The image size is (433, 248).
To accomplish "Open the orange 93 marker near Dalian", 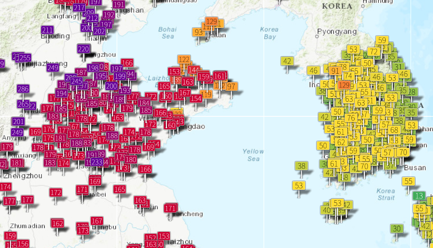I will click(x=198, y=32).
